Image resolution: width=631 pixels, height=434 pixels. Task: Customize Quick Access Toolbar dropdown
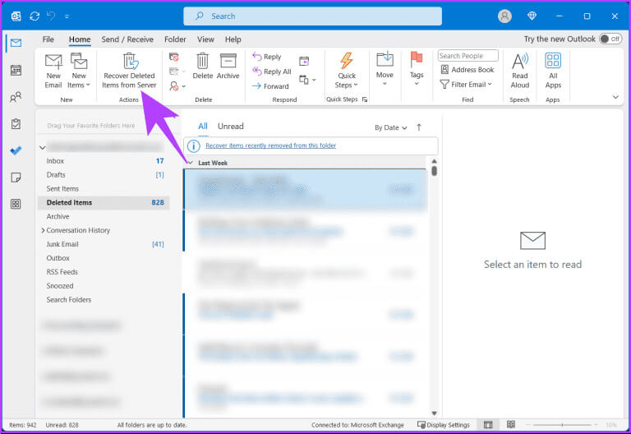click(x=67, y=16)
